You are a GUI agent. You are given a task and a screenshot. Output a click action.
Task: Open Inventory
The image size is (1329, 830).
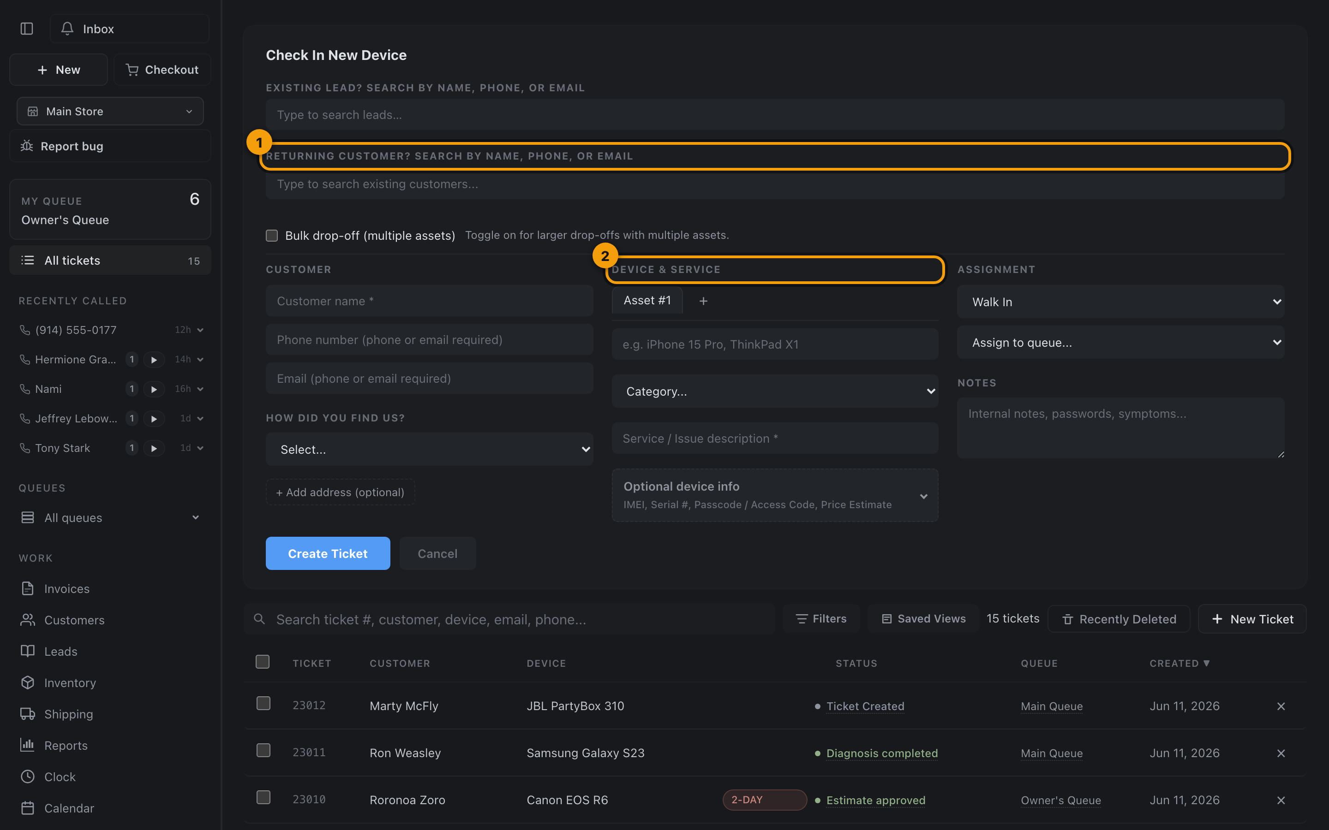click(x=58, y=682)
